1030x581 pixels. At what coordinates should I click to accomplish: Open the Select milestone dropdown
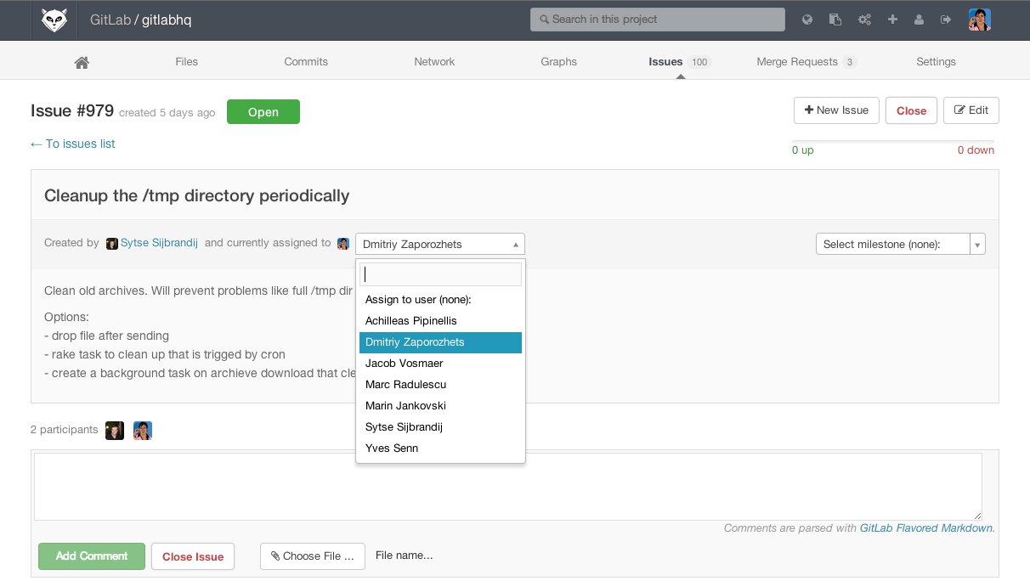(x=900, y=244)
